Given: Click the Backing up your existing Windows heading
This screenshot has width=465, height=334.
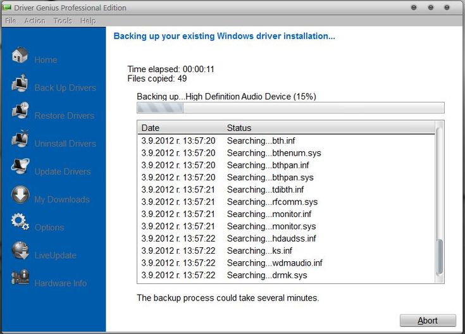Looking at the screenshot, I should point(224,36).
